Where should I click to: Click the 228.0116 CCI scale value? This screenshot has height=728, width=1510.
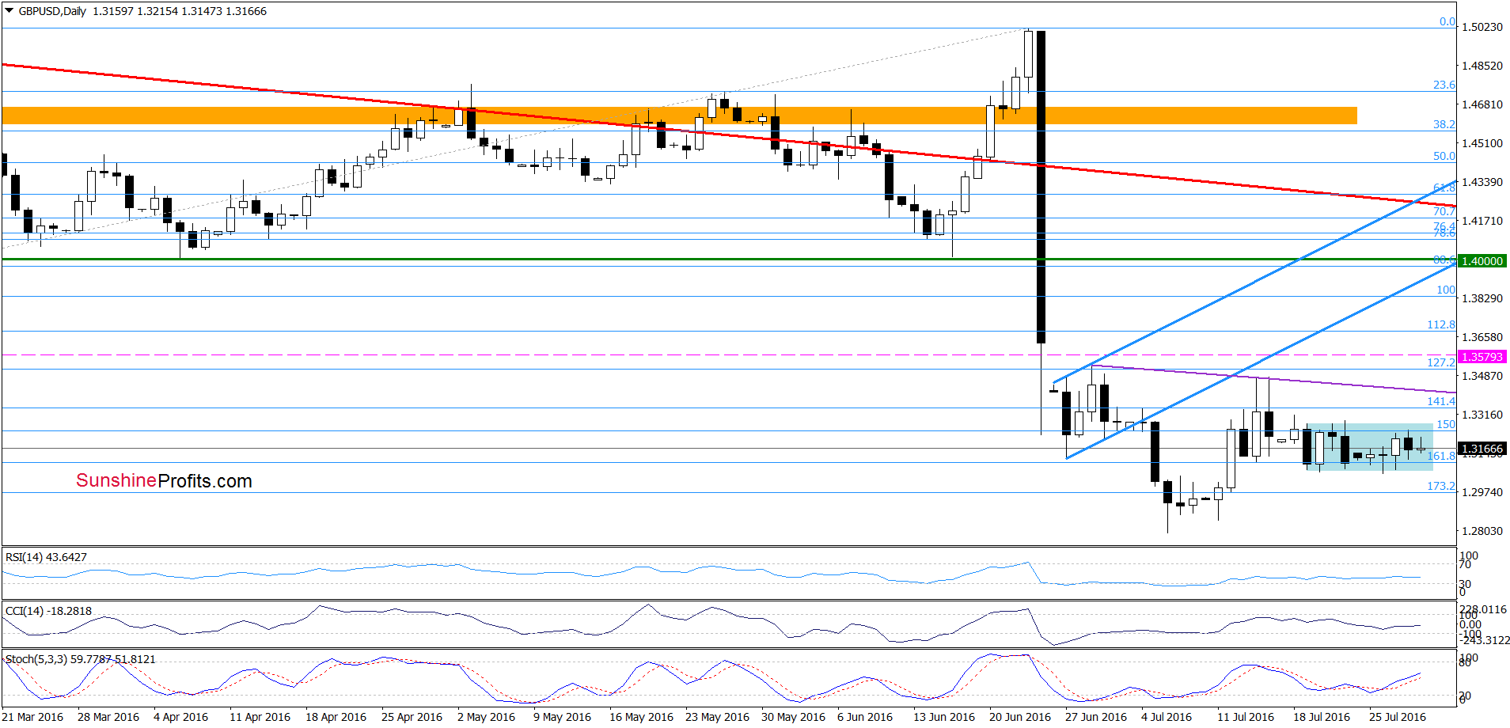1484,609
